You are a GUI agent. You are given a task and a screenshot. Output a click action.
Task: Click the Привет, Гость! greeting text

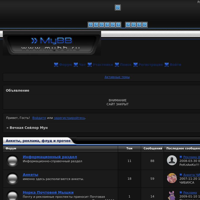click(x=18, y=118)
